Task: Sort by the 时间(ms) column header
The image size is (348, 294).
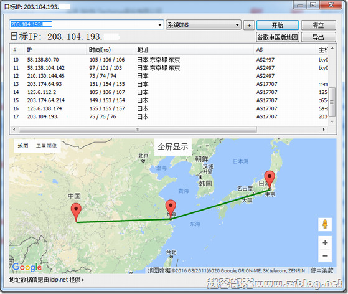Action: tap(110, 50)
